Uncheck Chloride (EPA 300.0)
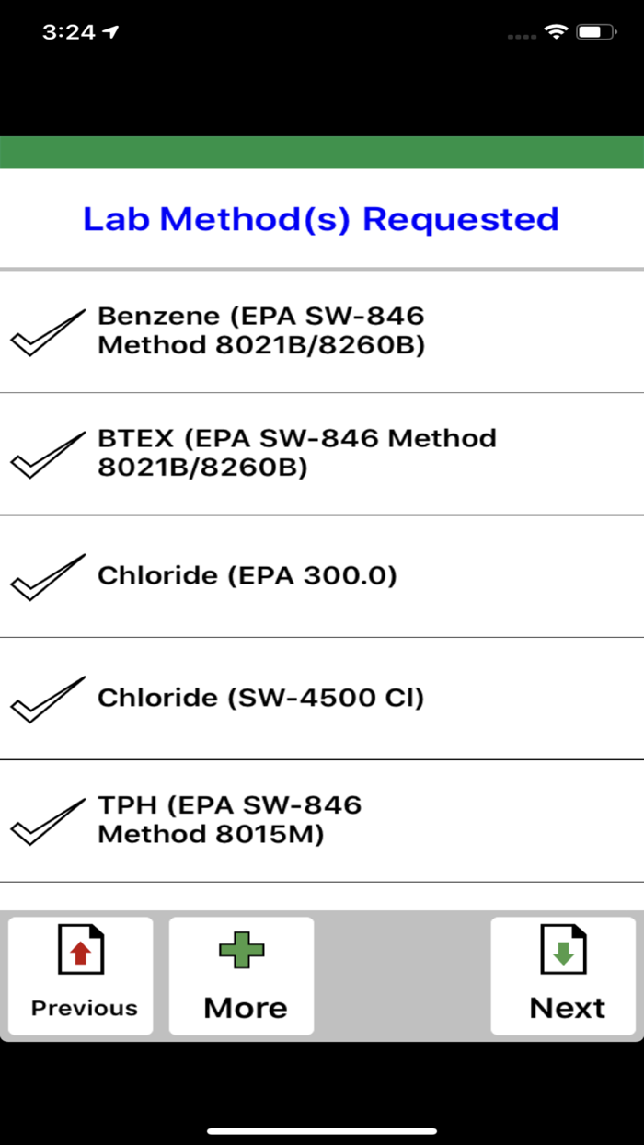644x1145 pixels. [46, 575]
